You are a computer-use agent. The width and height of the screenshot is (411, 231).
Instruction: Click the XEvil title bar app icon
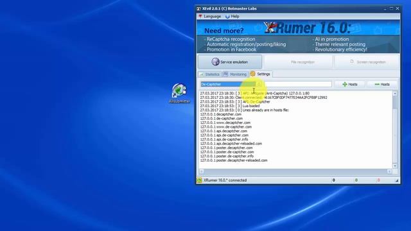click(199, 8)
